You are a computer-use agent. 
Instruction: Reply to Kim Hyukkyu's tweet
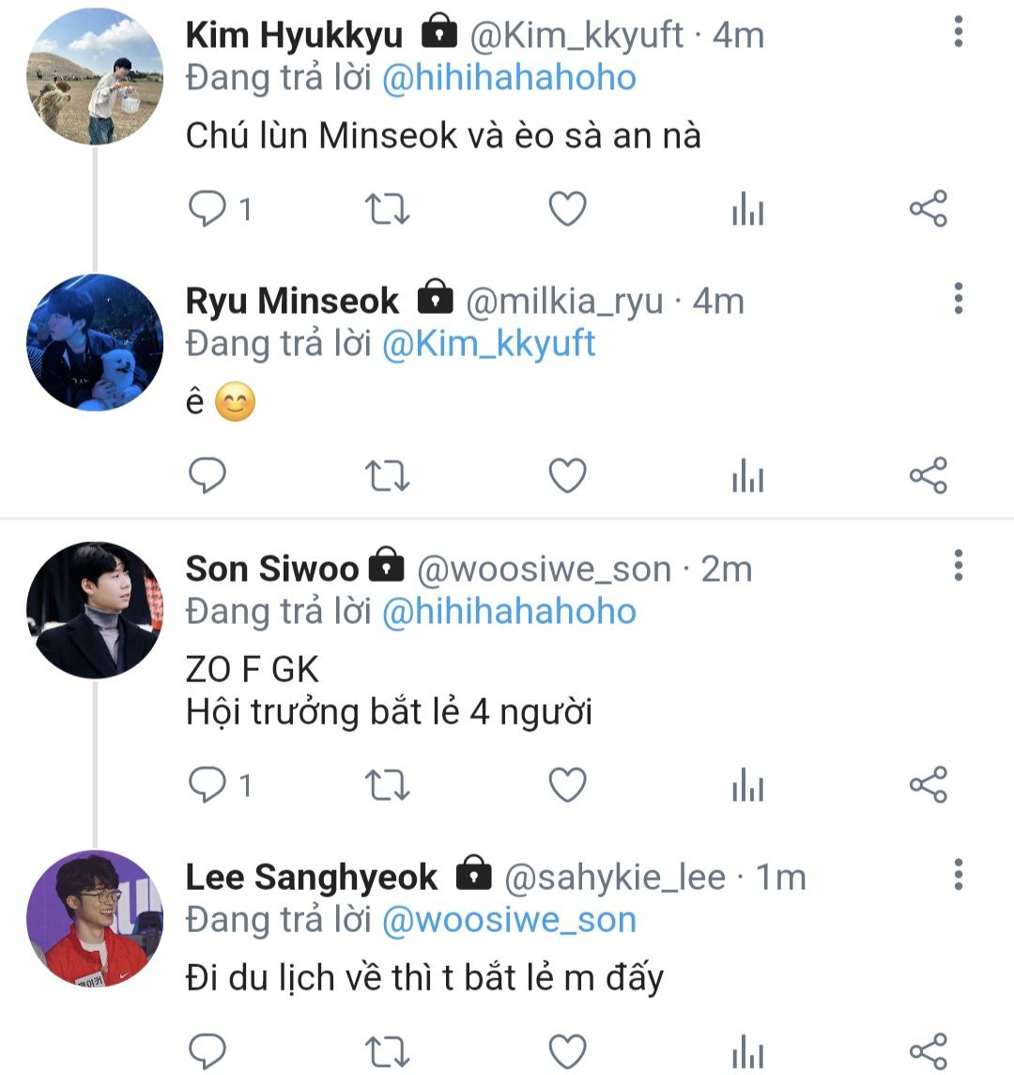click(207, 210)
